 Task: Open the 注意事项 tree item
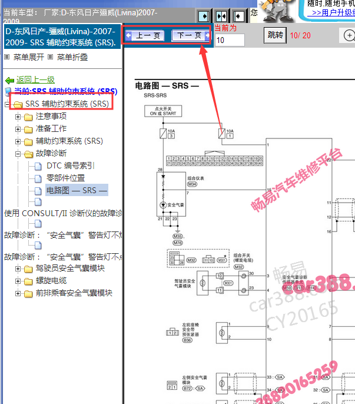(x=51, y=116)
